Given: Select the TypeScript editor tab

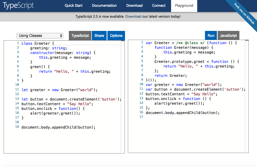Looking at the screenshot, I should pyautogui.click(x=80, y=36).
